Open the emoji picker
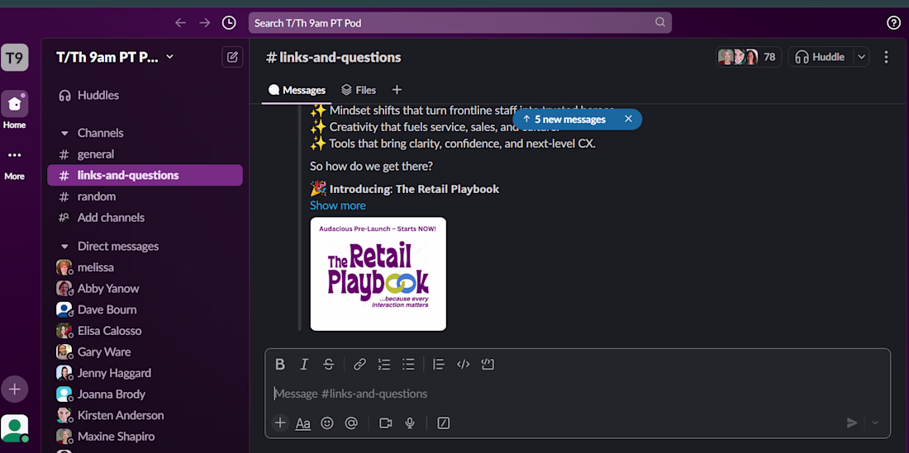The width and height of the screenshot is (909, 453). 327,423
